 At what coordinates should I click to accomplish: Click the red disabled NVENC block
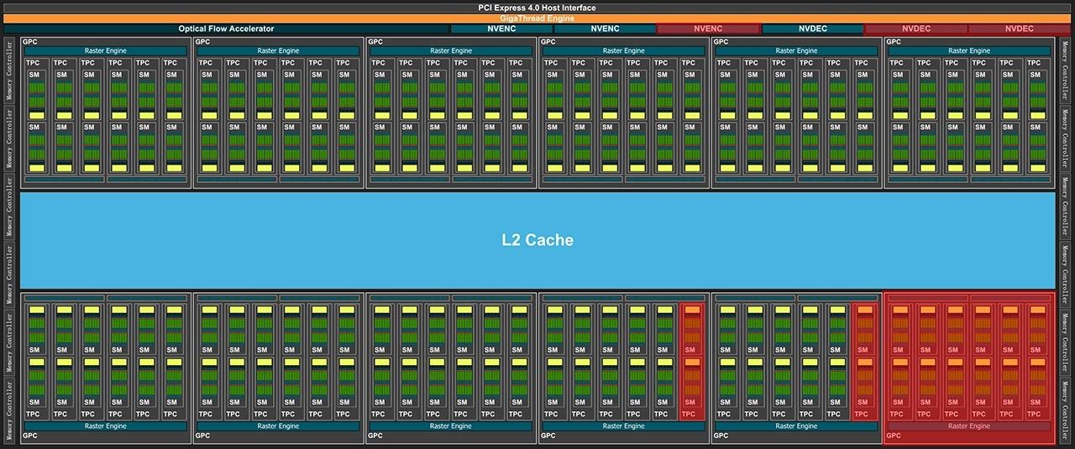tap(708, 29)
